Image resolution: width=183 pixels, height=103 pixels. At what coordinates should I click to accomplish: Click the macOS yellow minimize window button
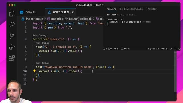click(x=12, y=5)
